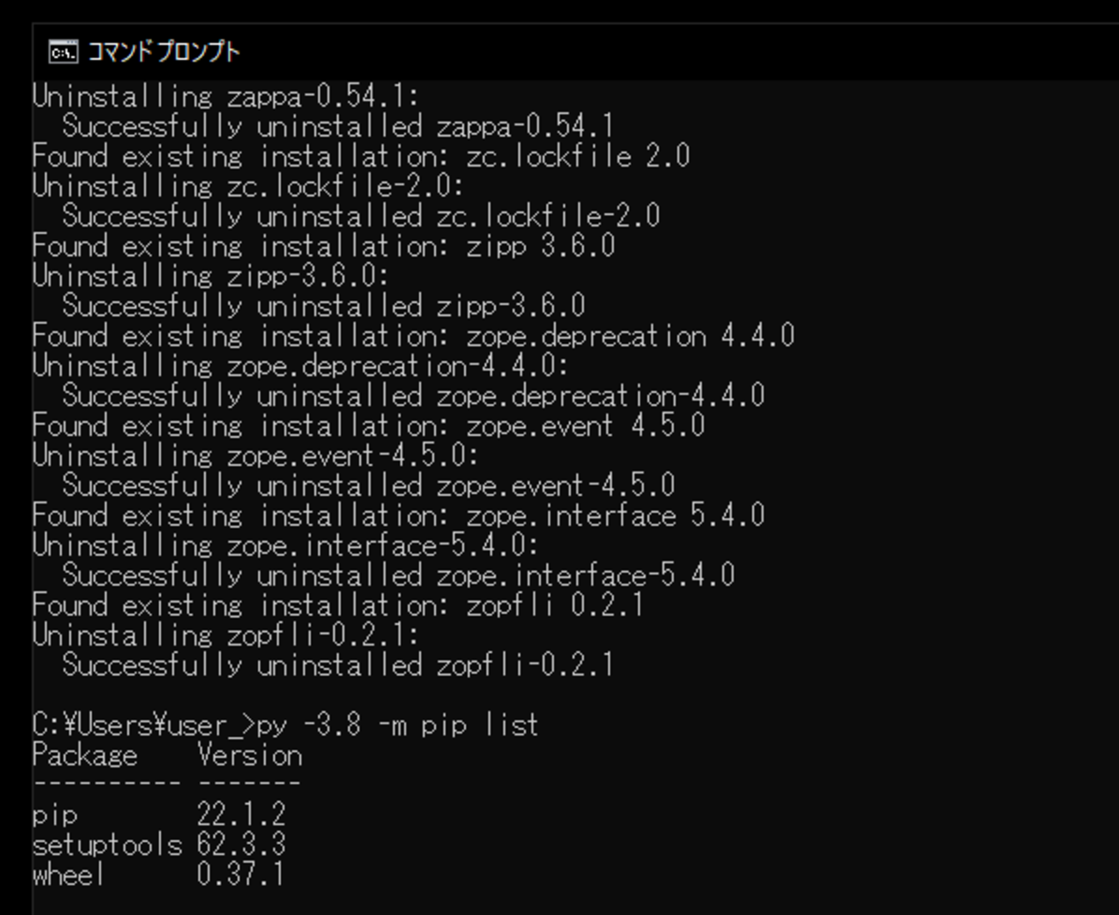The height and width of the screenshot is (915, 1119).
Task: Click the 'py -3.8 -m pip list' command
Action: point(398,724)
